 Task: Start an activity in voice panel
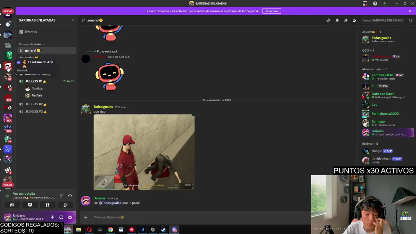47,205
